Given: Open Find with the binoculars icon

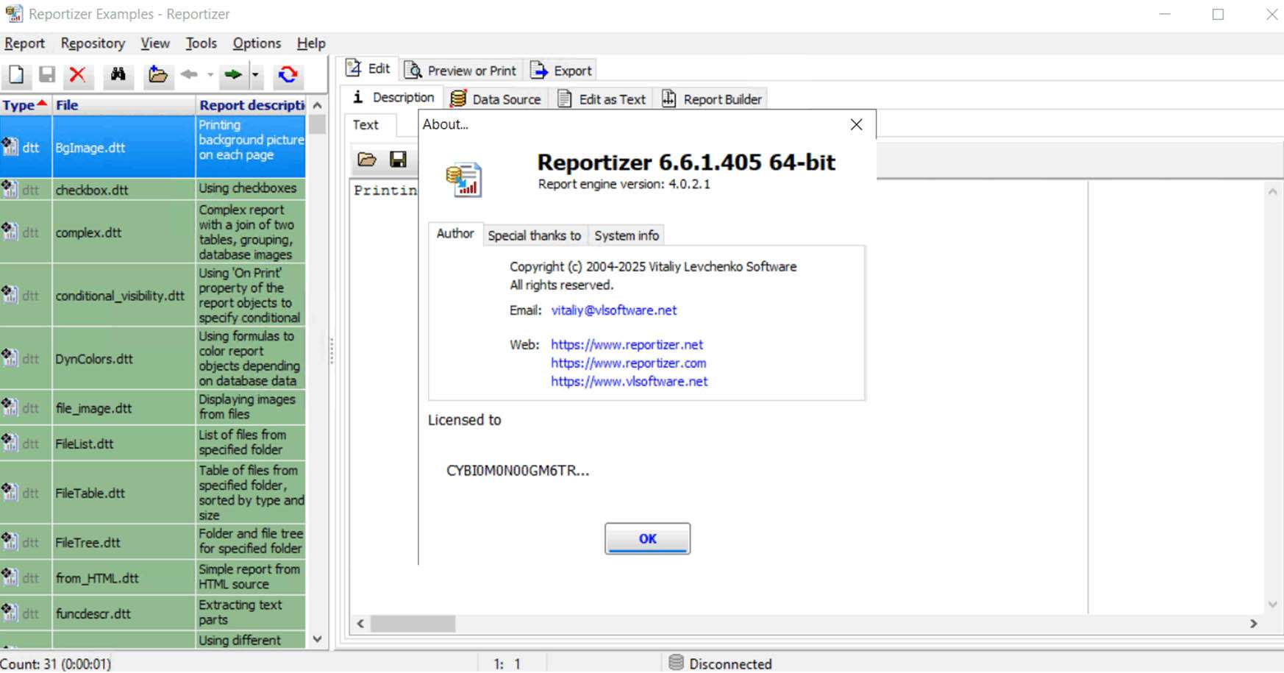Looking at the screenshot, I should [118, 74].
